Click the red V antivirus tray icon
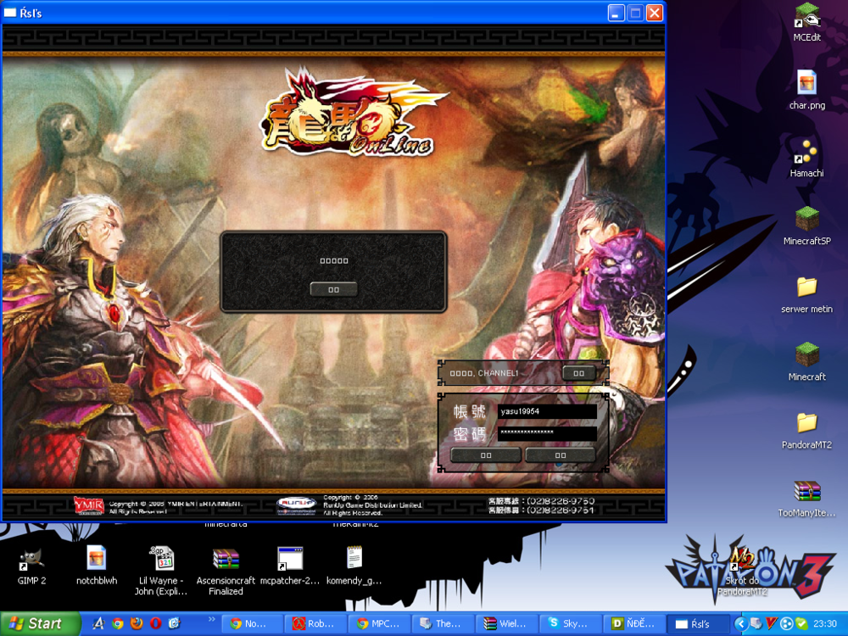This screenshot has width=848, height=636. 771,623
